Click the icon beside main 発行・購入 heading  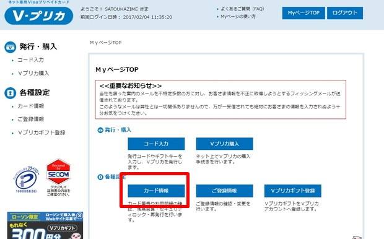click(100, 130)
